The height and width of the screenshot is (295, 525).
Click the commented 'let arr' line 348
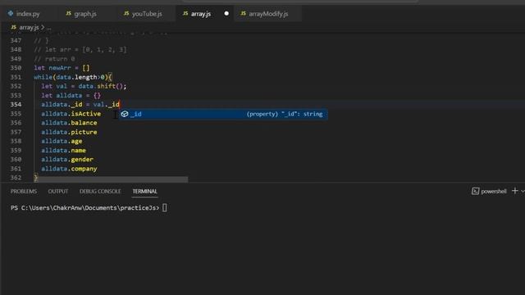tap(80, 49)
